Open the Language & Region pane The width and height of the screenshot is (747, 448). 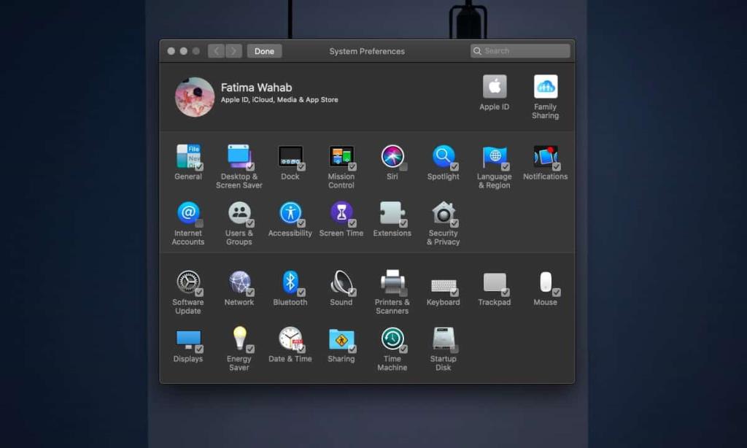click(x=494, y=156)
